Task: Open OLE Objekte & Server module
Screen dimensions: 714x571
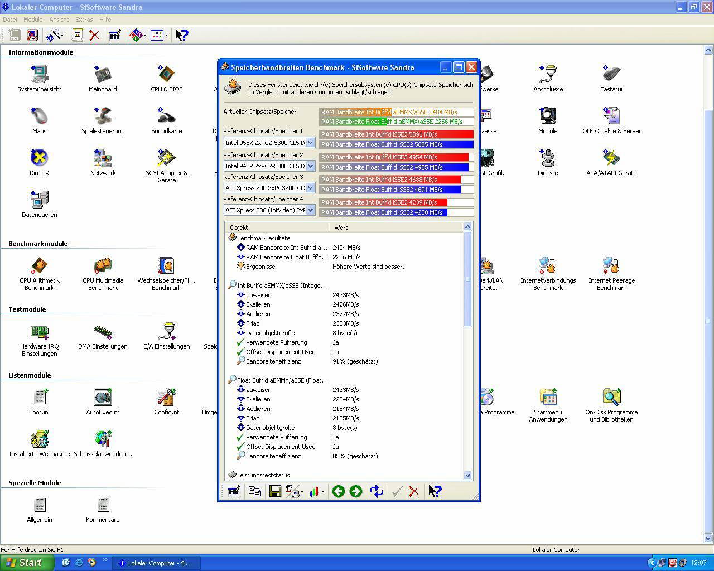Action: click(x=611, y=120)
